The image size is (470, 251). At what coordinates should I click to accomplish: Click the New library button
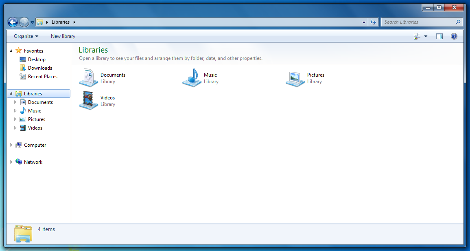coord(63,36)
